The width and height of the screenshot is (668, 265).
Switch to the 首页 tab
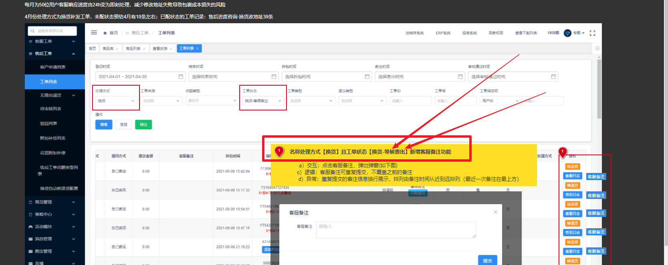click(x=93, y=48)
